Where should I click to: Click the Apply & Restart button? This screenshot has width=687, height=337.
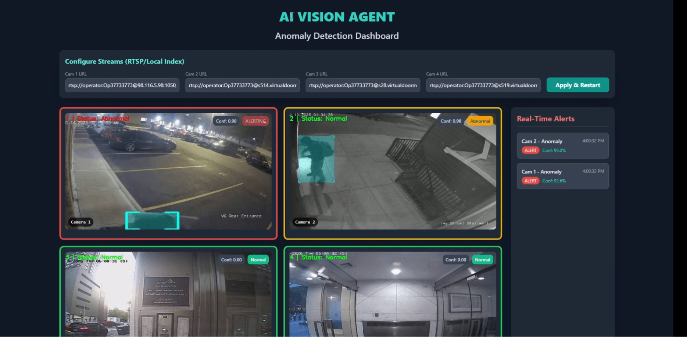[x=577, y=85]
